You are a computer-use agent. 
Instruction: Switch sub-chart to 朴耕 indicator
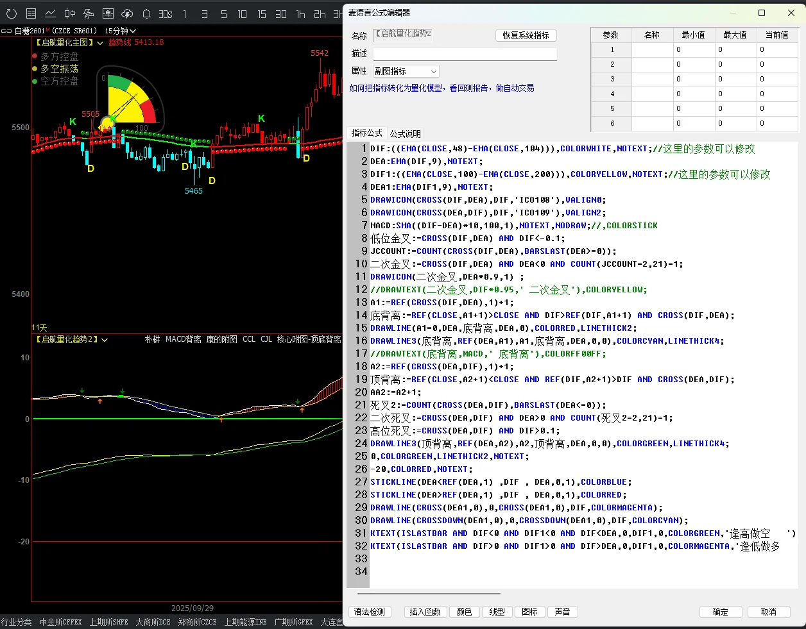(x=152, y=339)
